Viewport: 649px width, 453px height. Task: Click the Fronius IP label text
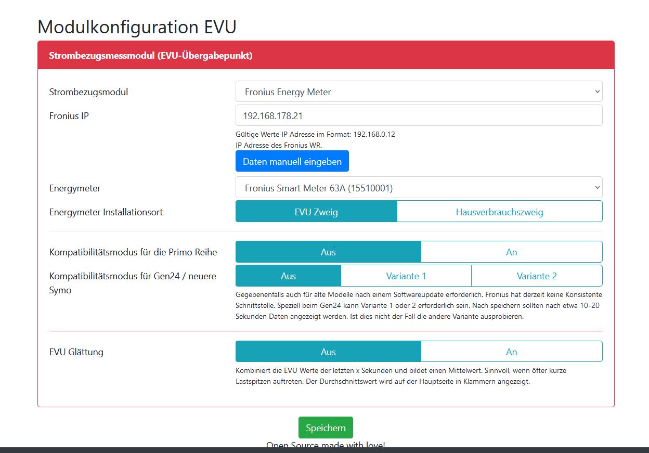click(69, 116)
